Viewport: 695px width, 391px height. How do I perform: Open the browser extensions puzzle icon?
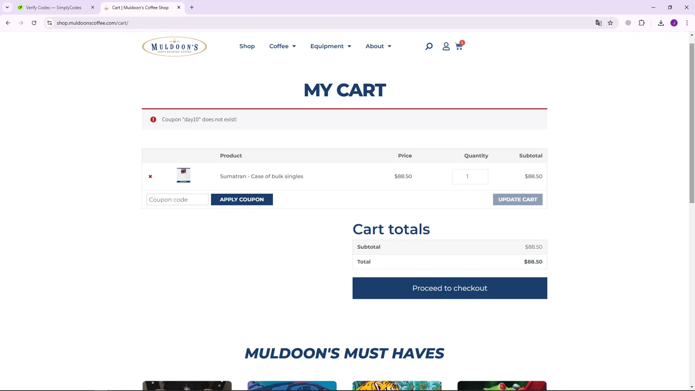(642, 23)
